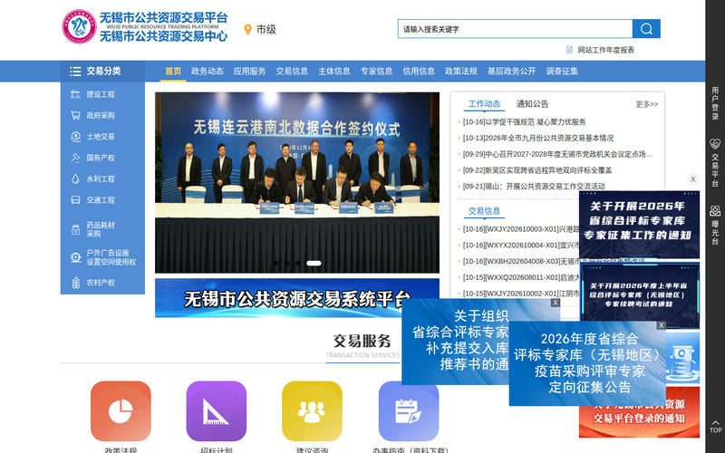Open 专家信息 in the navigation bar
725x453 pixels.
click(x=376, y=72)
